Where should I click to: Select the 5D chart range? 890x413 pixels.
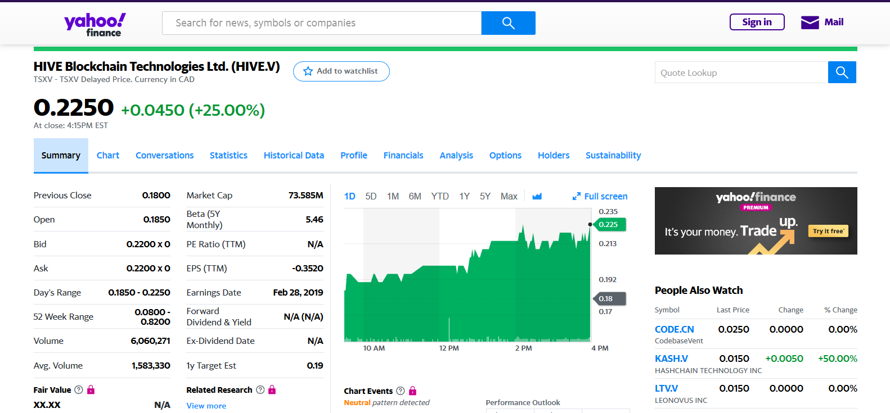[x=371, y=196]
